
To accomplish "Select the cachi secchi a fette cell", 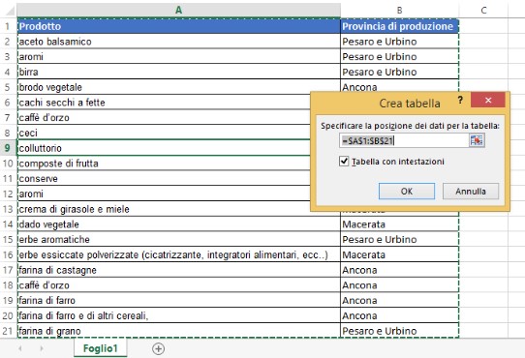I will click(164, 103).
